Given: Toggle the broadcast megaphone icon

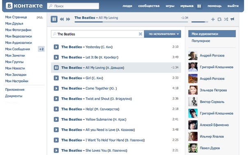Looking at the screenshot, I should pyautogui.click(x=232, y=19).
